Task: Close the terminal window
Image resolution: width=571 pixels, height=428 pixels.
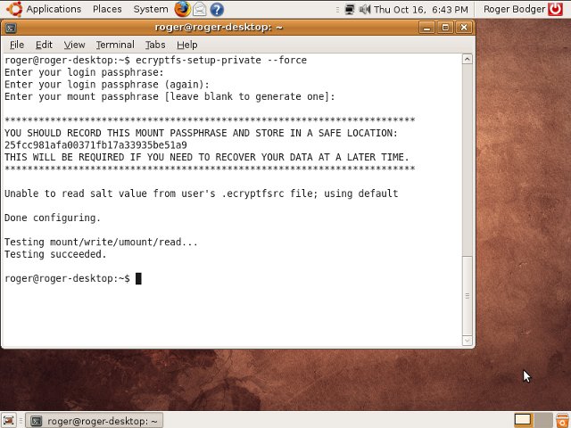Action: point(464,28)
